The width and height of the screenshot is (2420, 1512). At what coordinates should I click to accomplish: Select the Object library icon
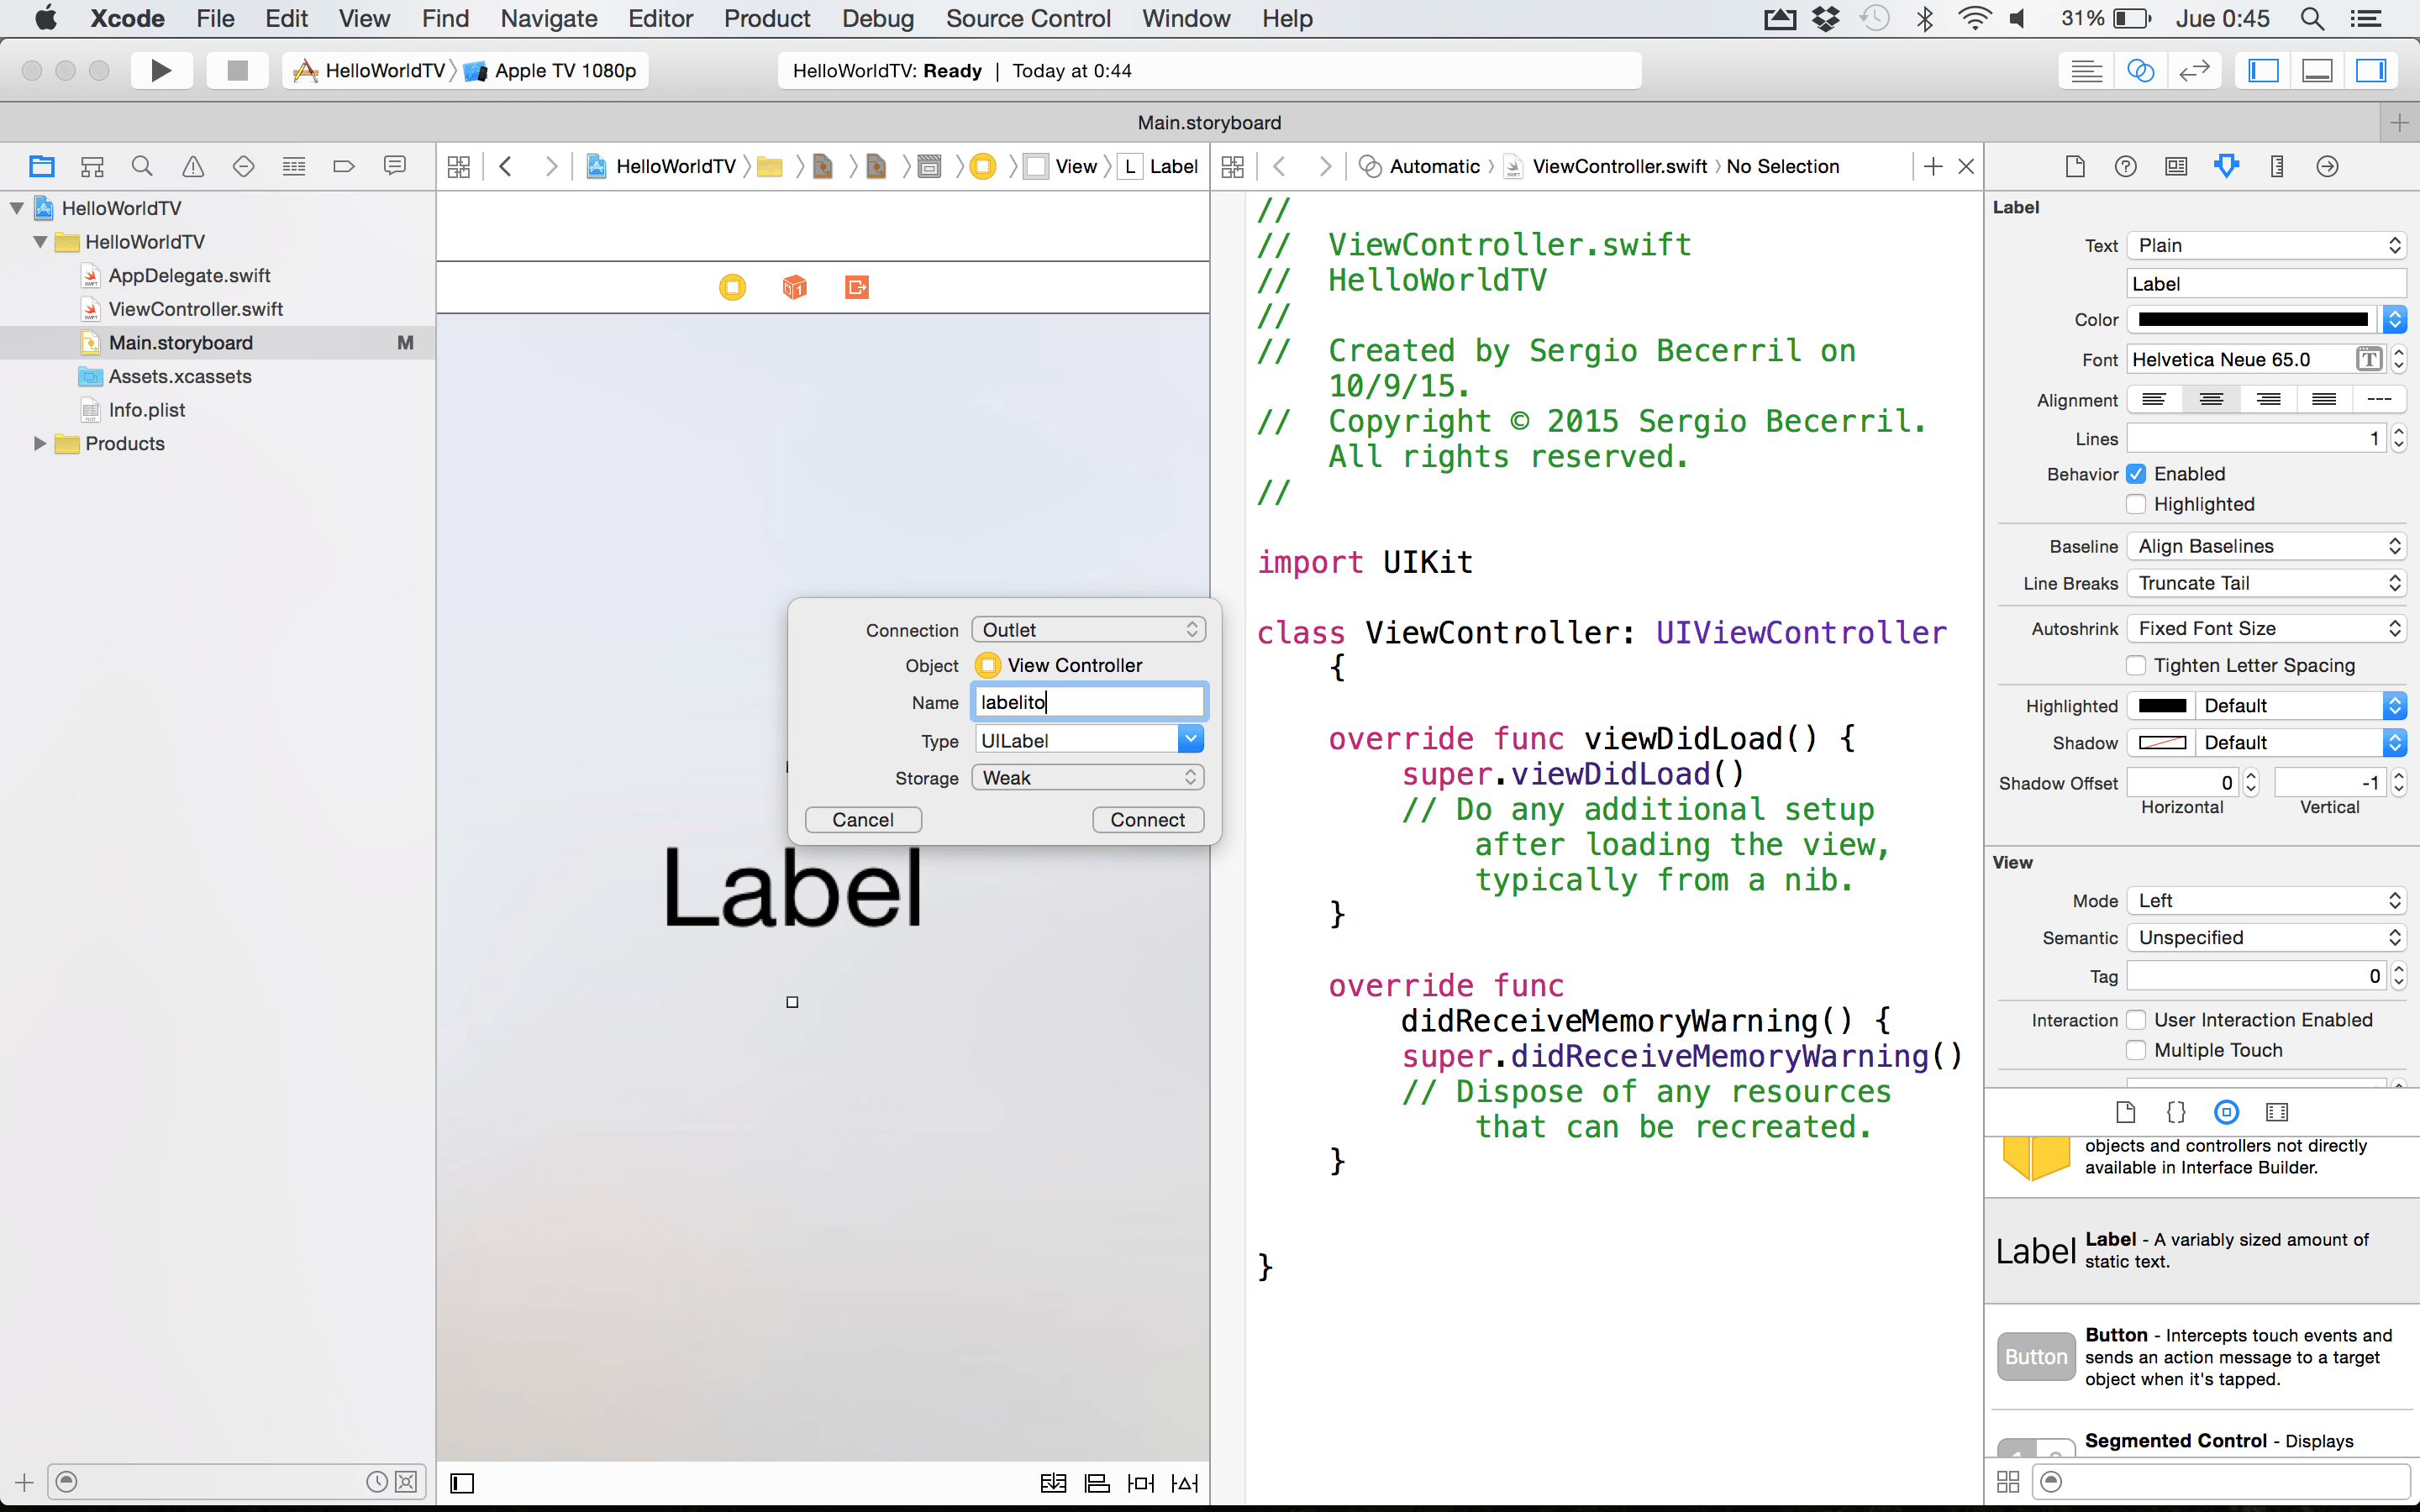[x=2226, y=1112]
